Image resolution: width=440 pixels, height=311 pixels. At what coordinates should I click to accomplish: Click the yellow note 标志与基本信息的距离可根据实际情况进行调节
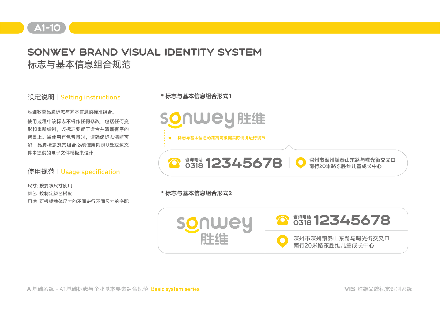(x=221, y=138)
